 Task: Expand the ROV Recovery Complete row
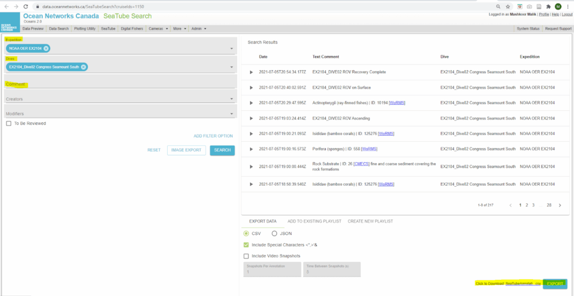[x=251, y=72]
